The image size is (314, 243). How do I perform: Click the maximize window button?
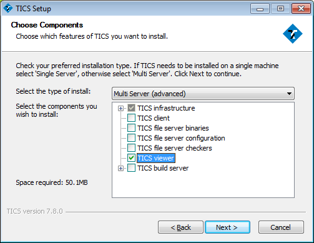[x=280, y=9]
